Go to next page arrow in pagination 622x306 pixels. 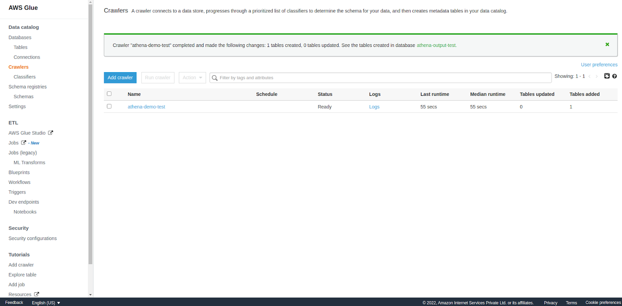(x=597, y=76)
